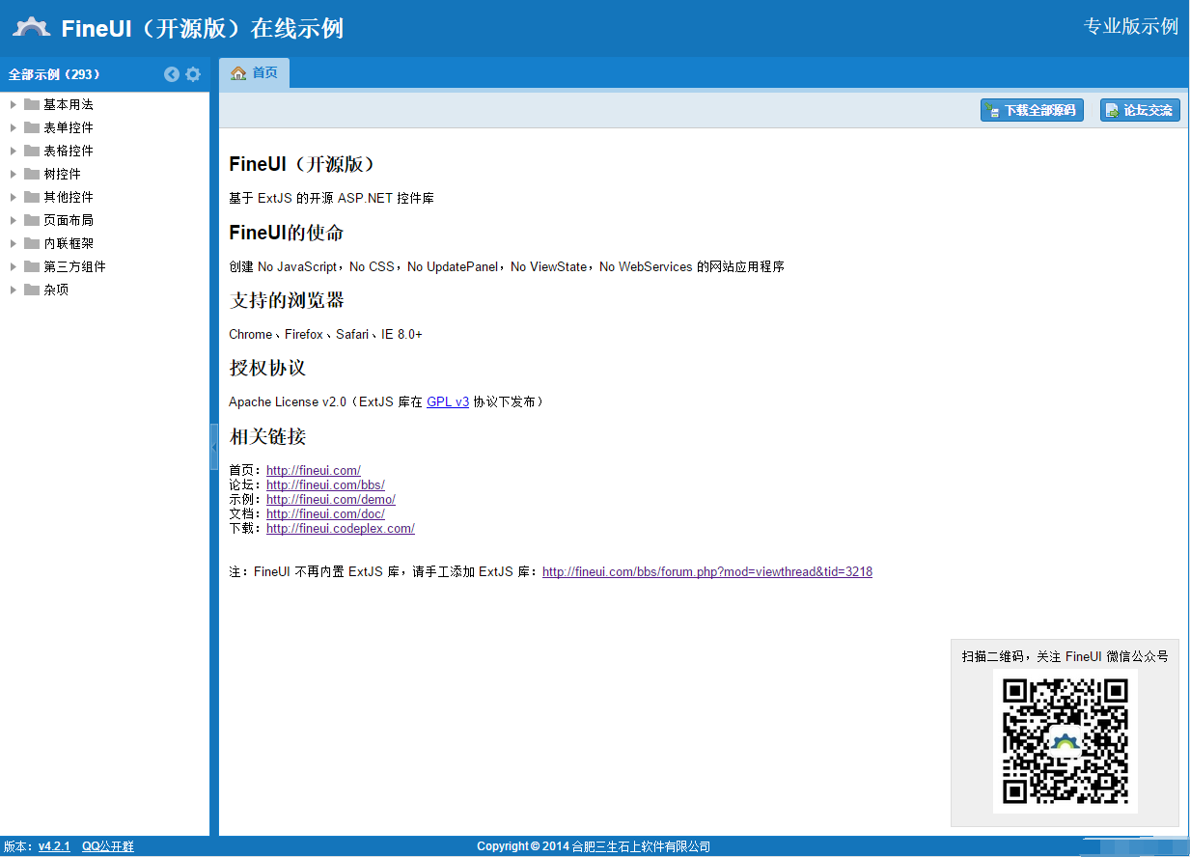Click the FineUI（开源版）在线示例 header title
Image resolution: width=1190 pixels, height=857 pixels.
pyautogui.click(x=202, y=28)
